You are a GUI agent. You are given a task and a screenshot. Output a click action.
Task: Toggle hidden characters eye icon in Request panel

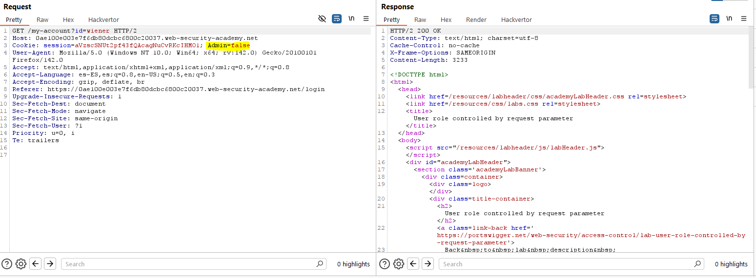[322, 19]
